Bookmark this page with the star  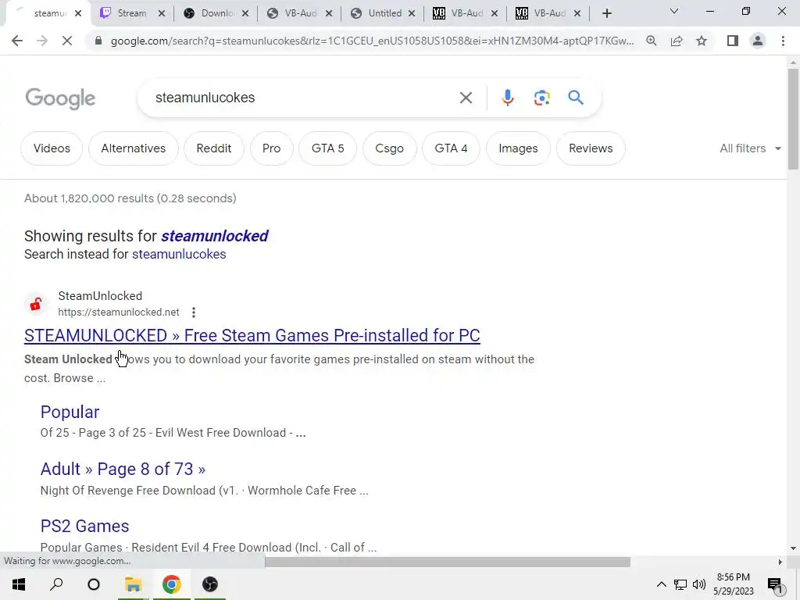(x=702, y=41)
